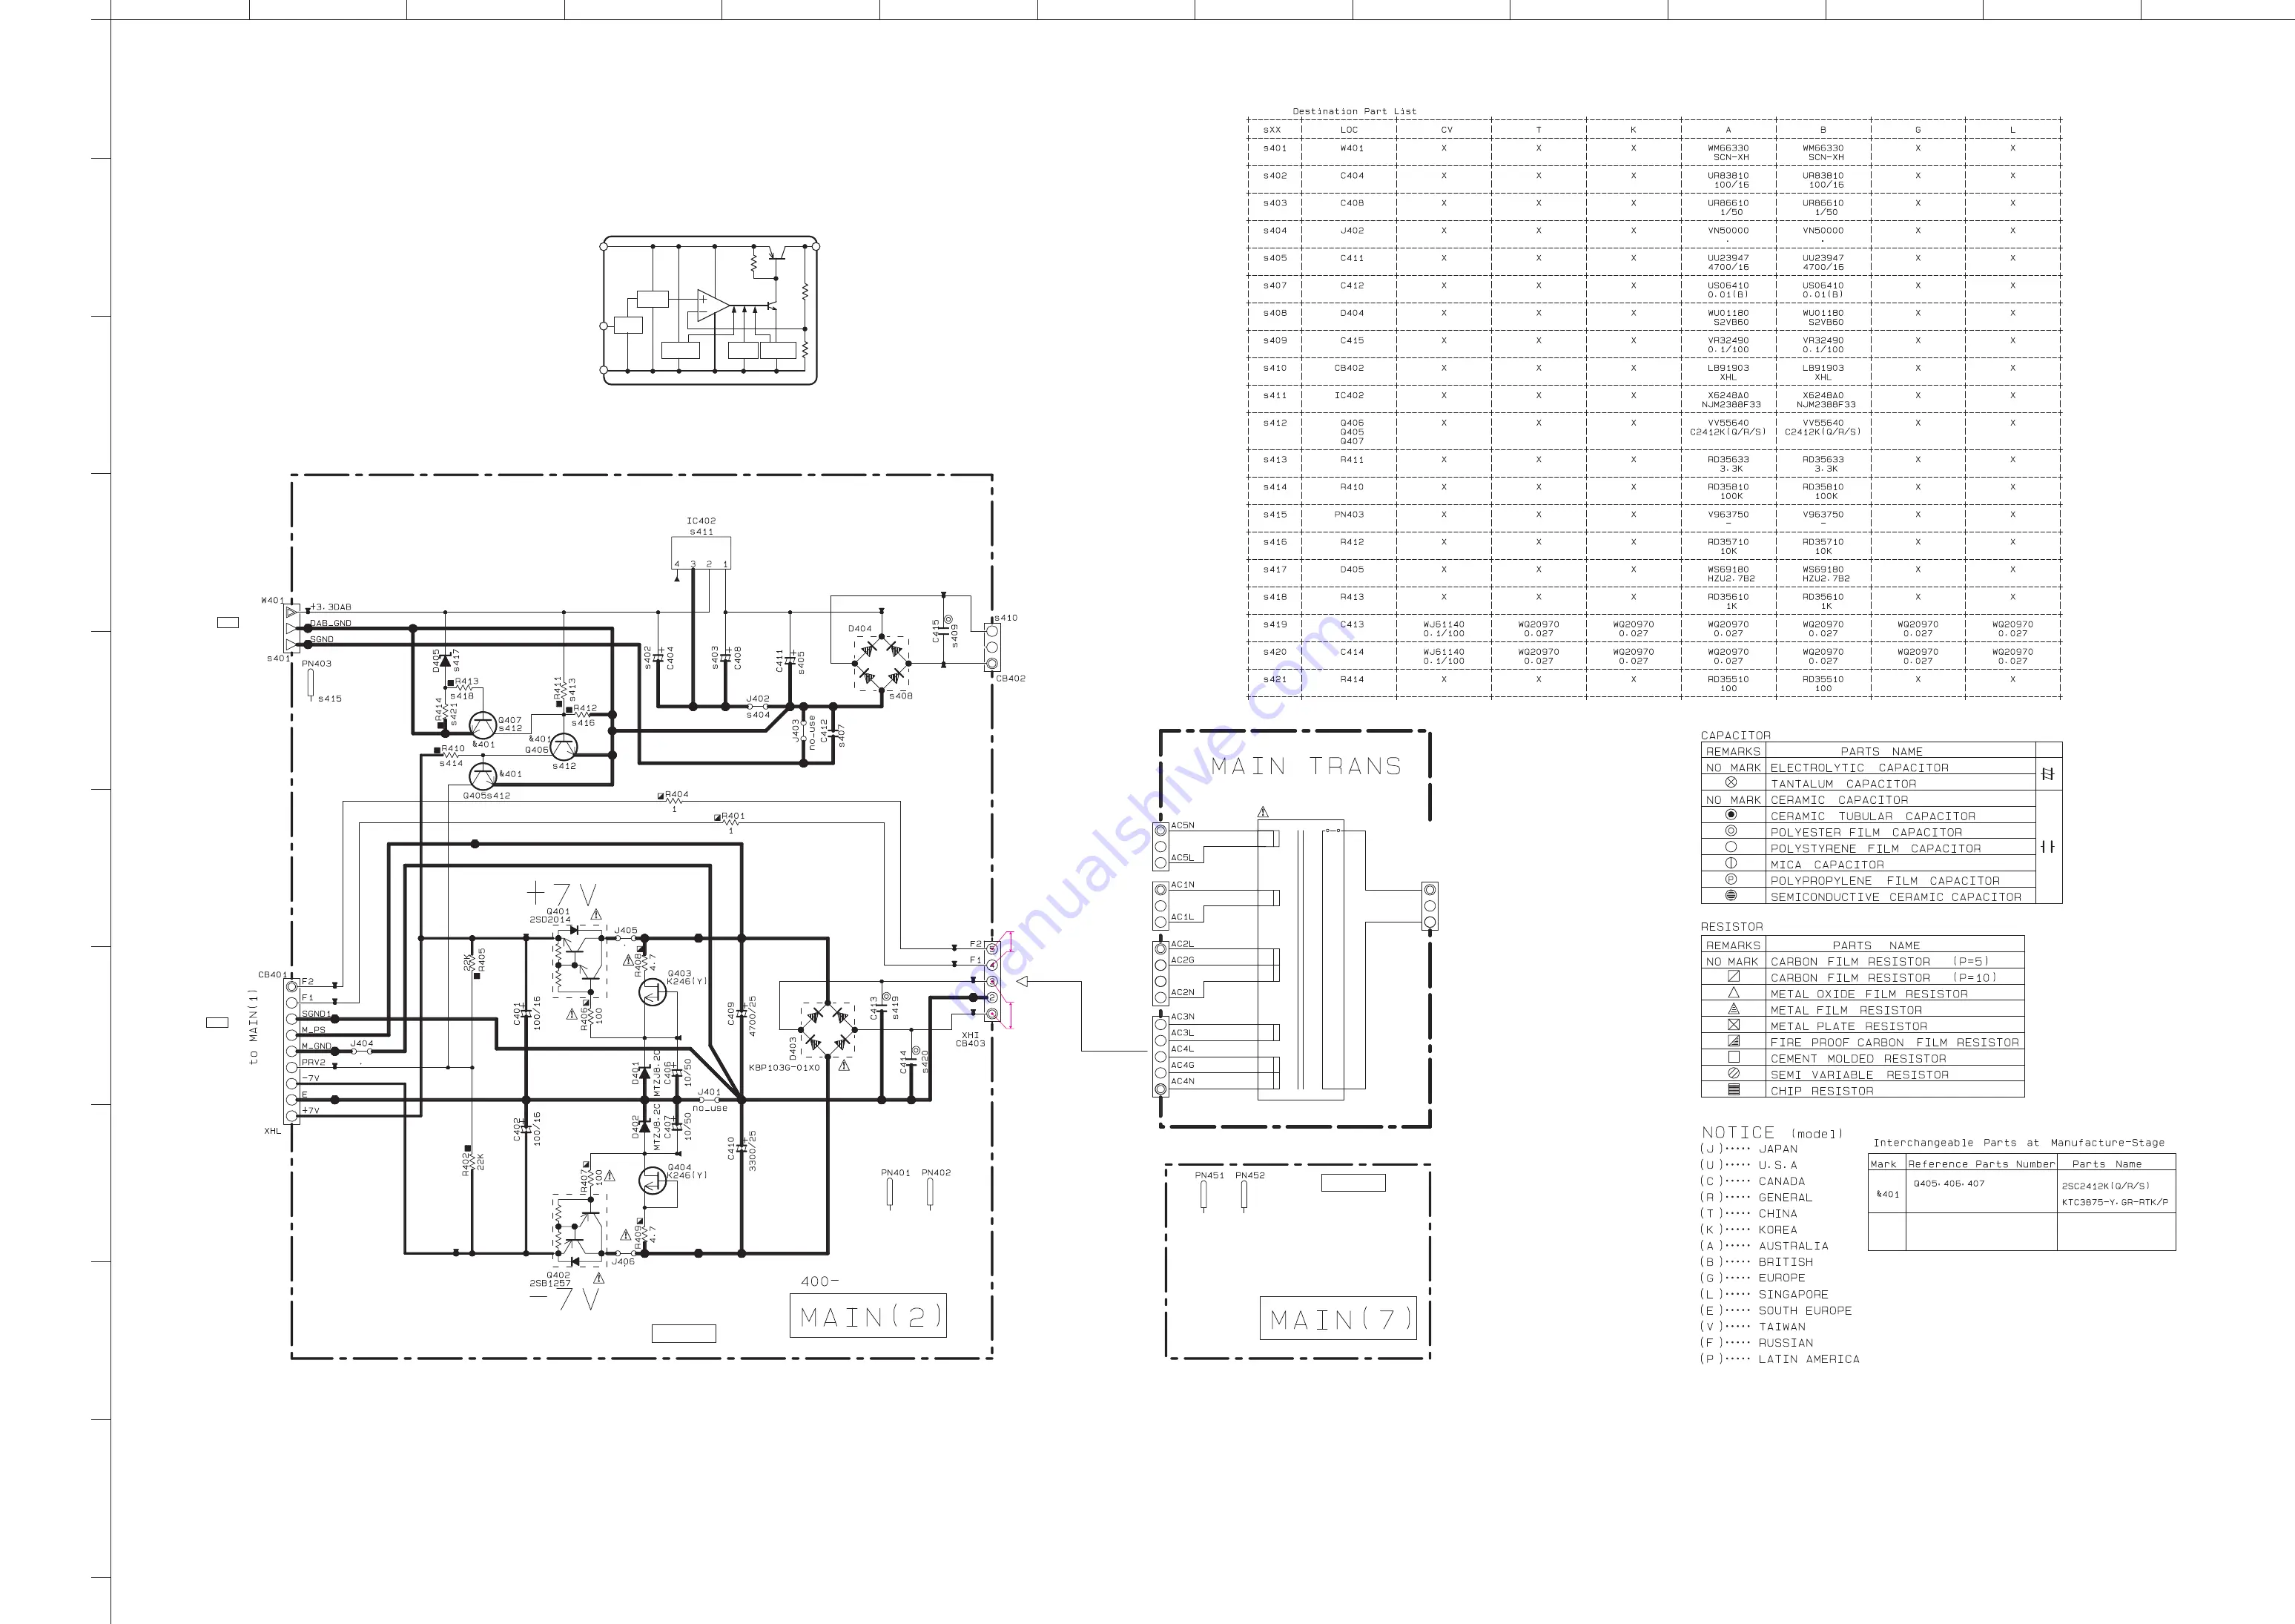This screenshot has width=2295, height=1624.
Task: Click the "PRV2" signal label
Action: coord(313,1062)
